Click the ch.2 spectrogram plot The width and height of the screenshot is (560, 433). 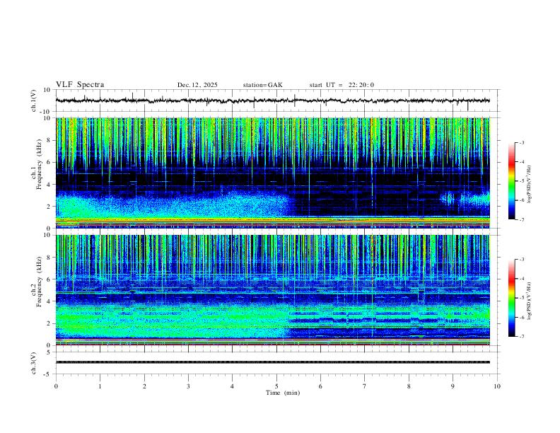pos(272,290)
